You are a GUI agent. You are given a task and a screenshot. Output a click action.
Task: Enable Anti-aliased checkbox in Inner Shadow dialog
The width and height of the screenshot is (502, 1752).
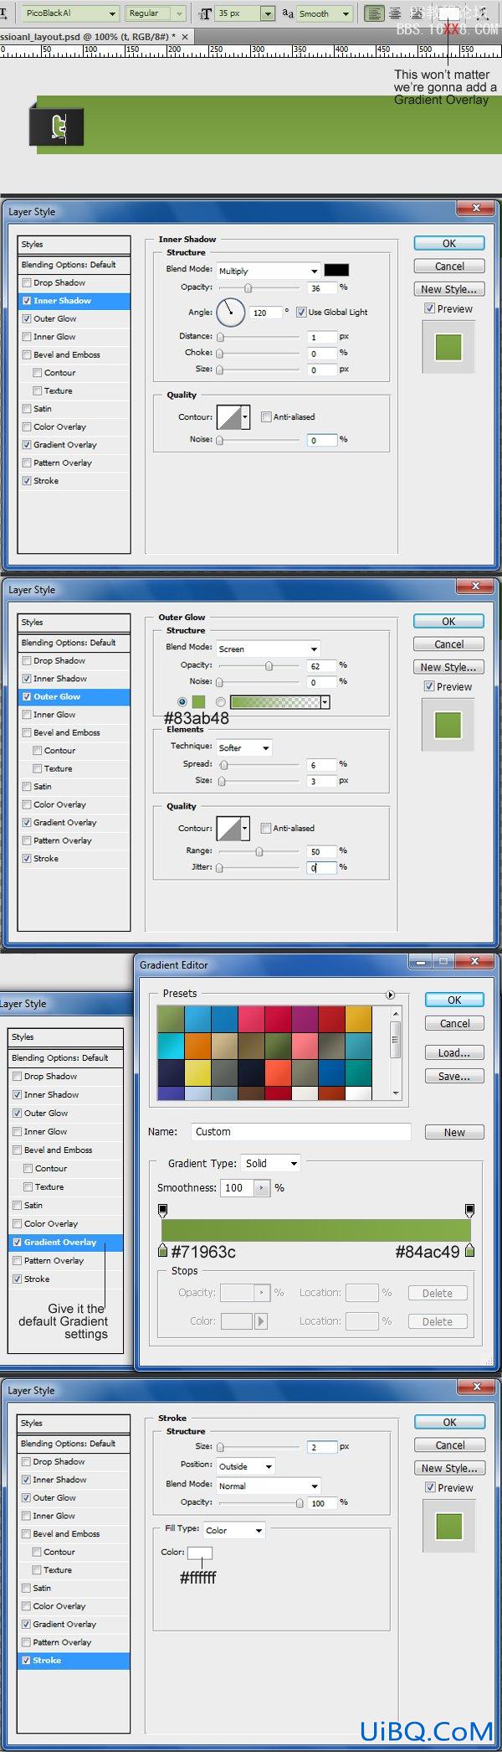pos(266,417)
